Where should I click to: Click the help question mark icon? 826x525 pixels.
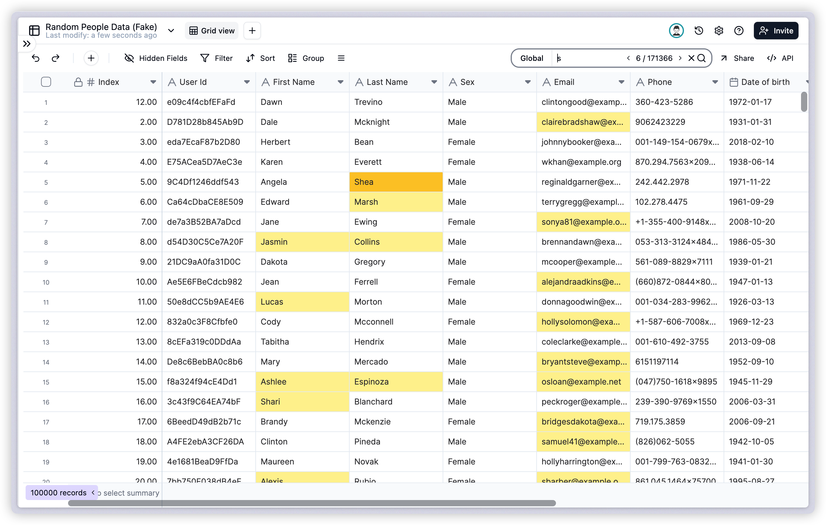pos(739,31)
